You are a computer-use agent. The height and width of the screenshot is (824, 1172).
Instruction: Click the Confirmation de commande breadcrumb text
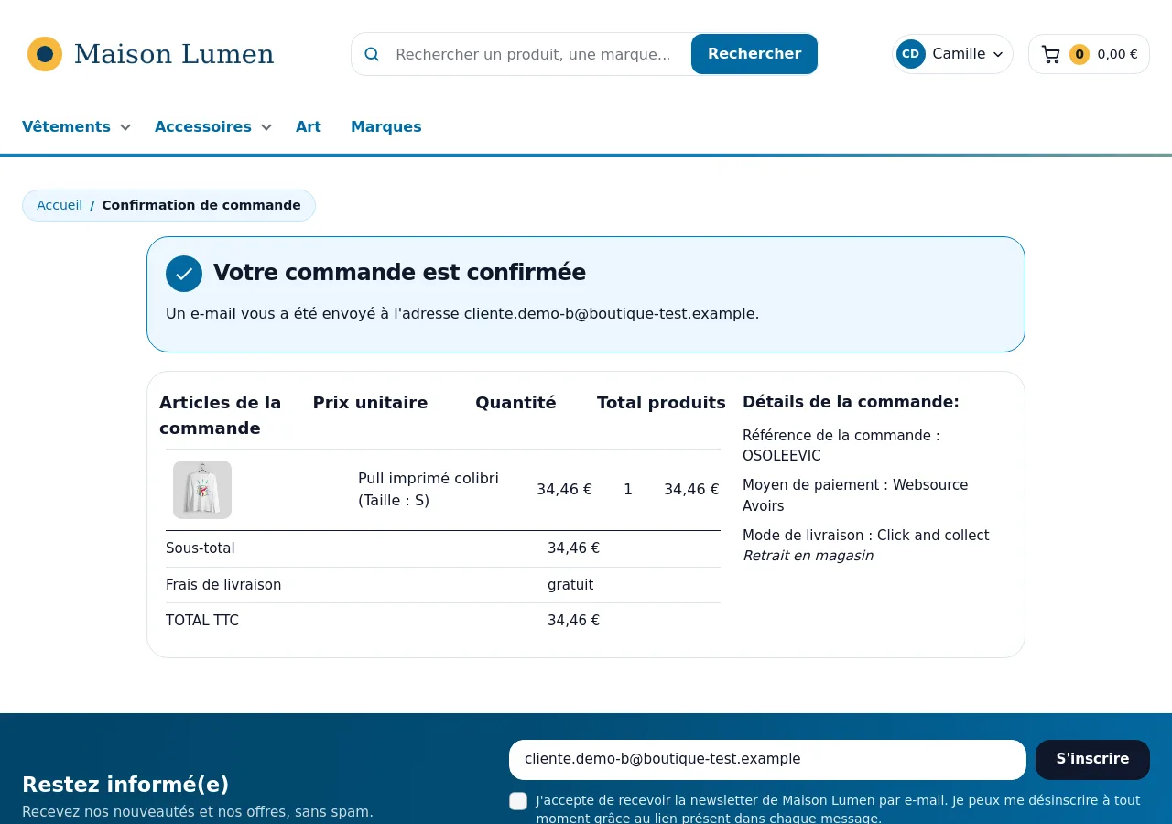point(201,205)
